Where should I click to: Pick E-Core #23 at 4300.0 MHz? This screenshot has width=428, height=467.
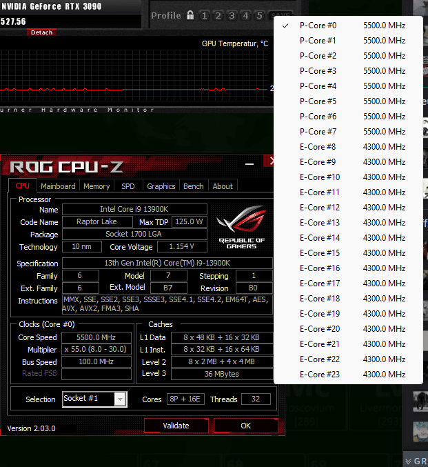click(348, 375)
